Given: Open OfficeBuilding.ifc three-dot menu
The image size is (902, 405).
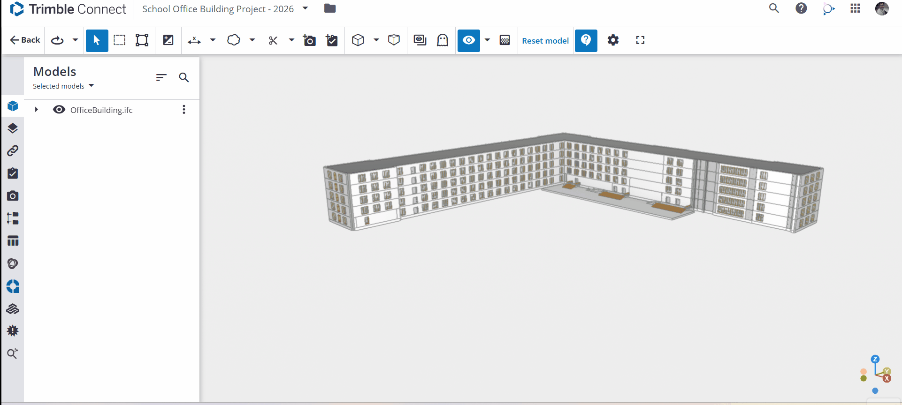Looking at the screenshot, I should [x=184, y=110].
